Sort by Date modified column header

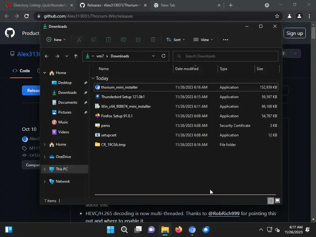195,69
